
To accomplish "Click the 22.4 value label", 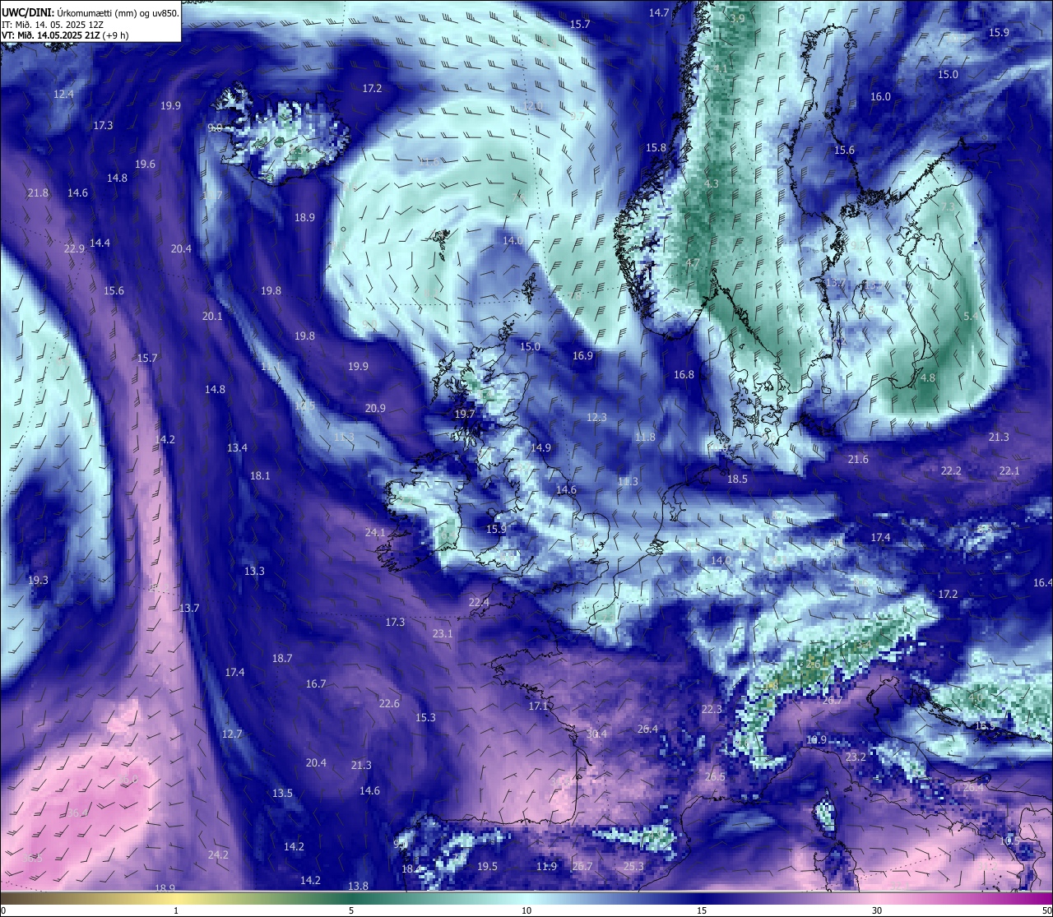I will [x=479, y=603].
